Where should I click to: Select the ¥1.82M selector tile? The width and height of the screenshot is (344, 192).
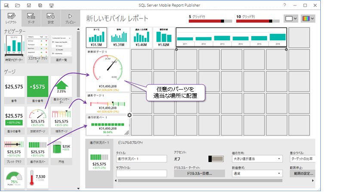point(164,37)
